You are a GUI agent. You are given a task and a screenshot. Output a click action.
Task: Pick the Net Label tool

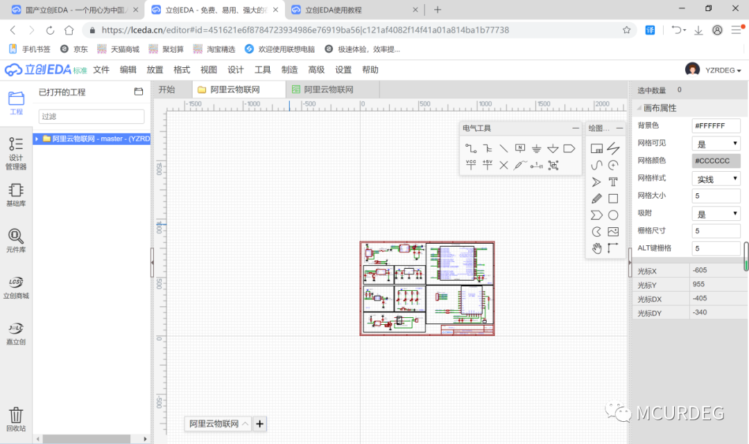[x=520, y=149]
